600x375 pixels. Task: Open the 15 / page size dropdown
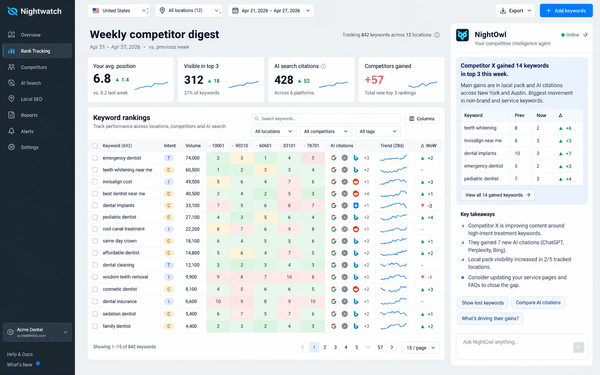tap(421, 348)
